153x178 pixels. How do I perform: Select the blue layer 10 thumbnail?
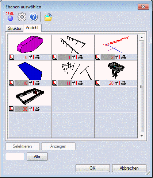30,70
